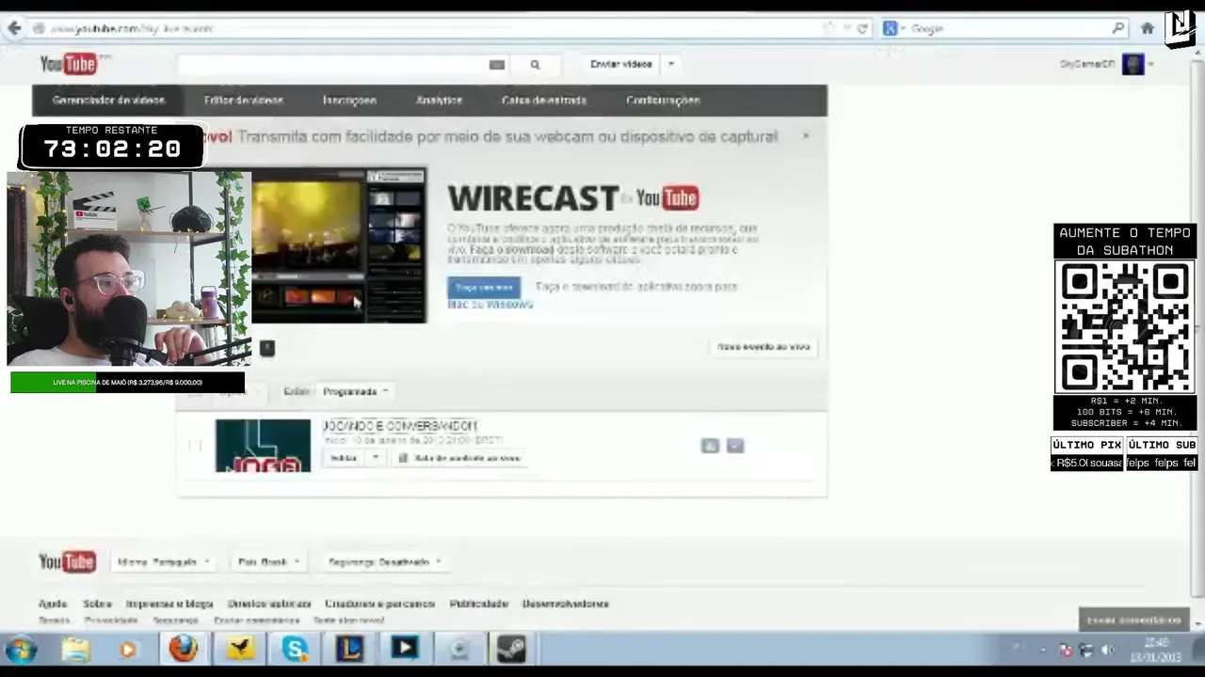The image size is (1205, 677).
Task: Open League of Legends from taskbar
Action: point(350,649)
